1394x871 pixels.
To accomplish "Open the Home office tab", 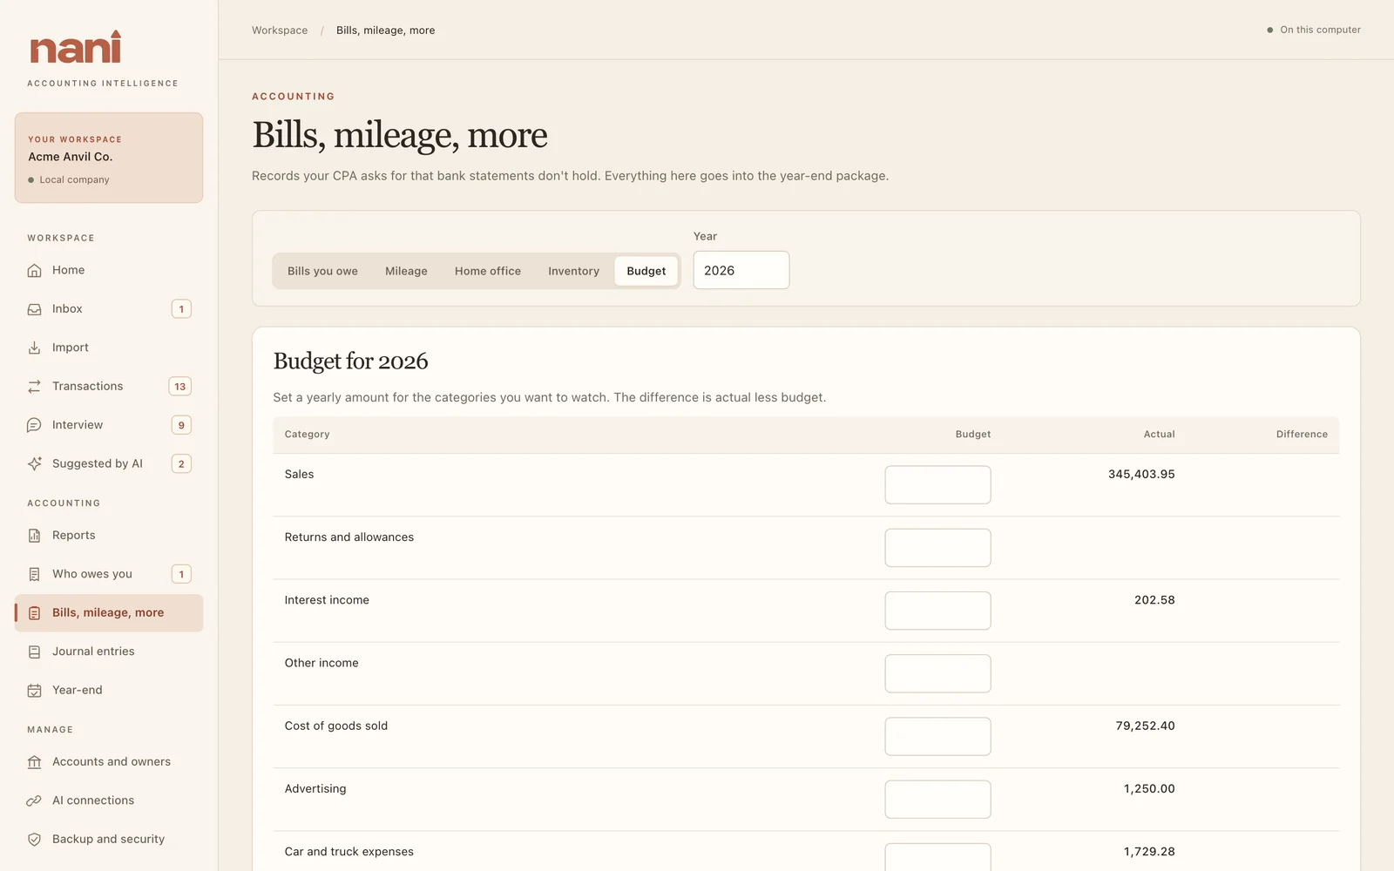I will (x=488, y=271).
